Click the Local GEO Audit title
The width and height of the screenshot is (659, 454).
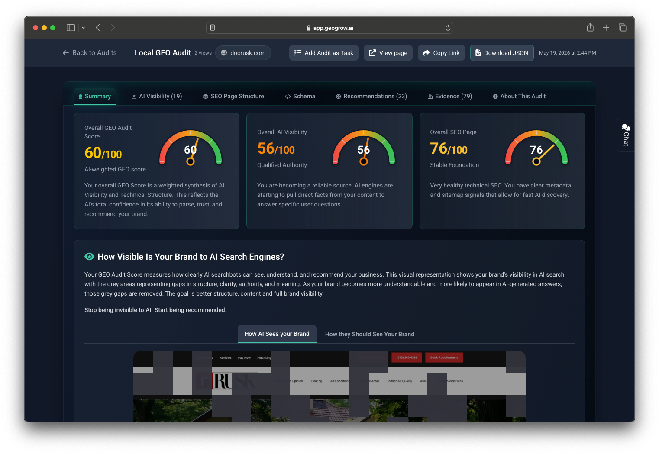click(163, 53)
